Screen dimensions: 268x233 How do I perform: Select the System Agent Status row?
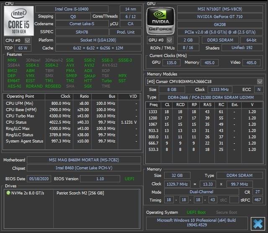72,141
